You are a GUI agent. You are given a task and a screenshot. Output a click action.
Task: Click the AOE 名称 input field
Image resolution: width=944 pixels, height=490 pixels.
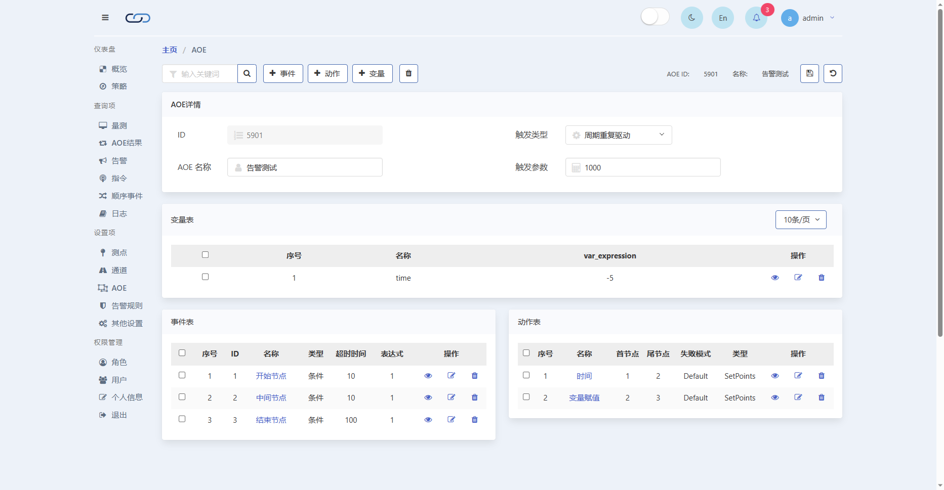(305, 167)
